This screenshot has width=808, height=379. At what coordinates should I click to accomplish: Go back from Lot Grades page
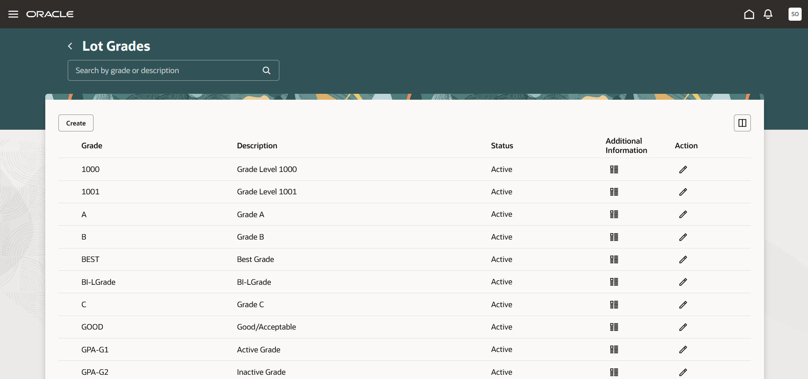coord(70,46)
